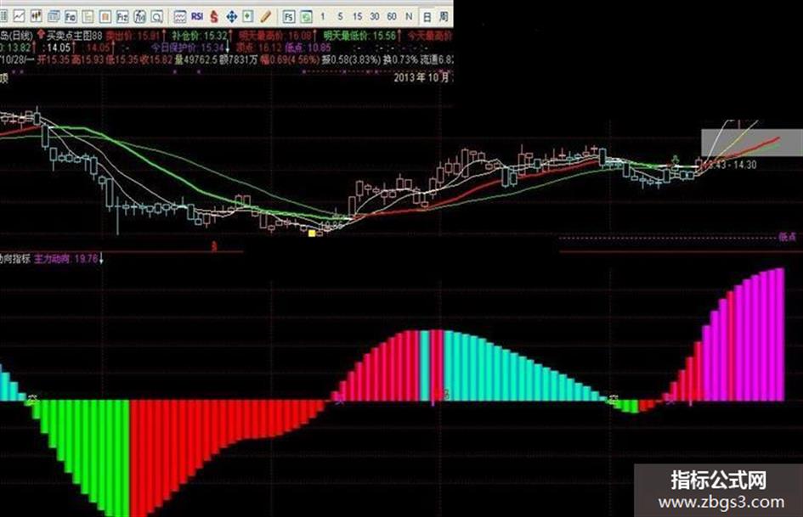803x517 pixels.
Task: Click the Fiz toolbar icon
Action: (x=122, y=17)
